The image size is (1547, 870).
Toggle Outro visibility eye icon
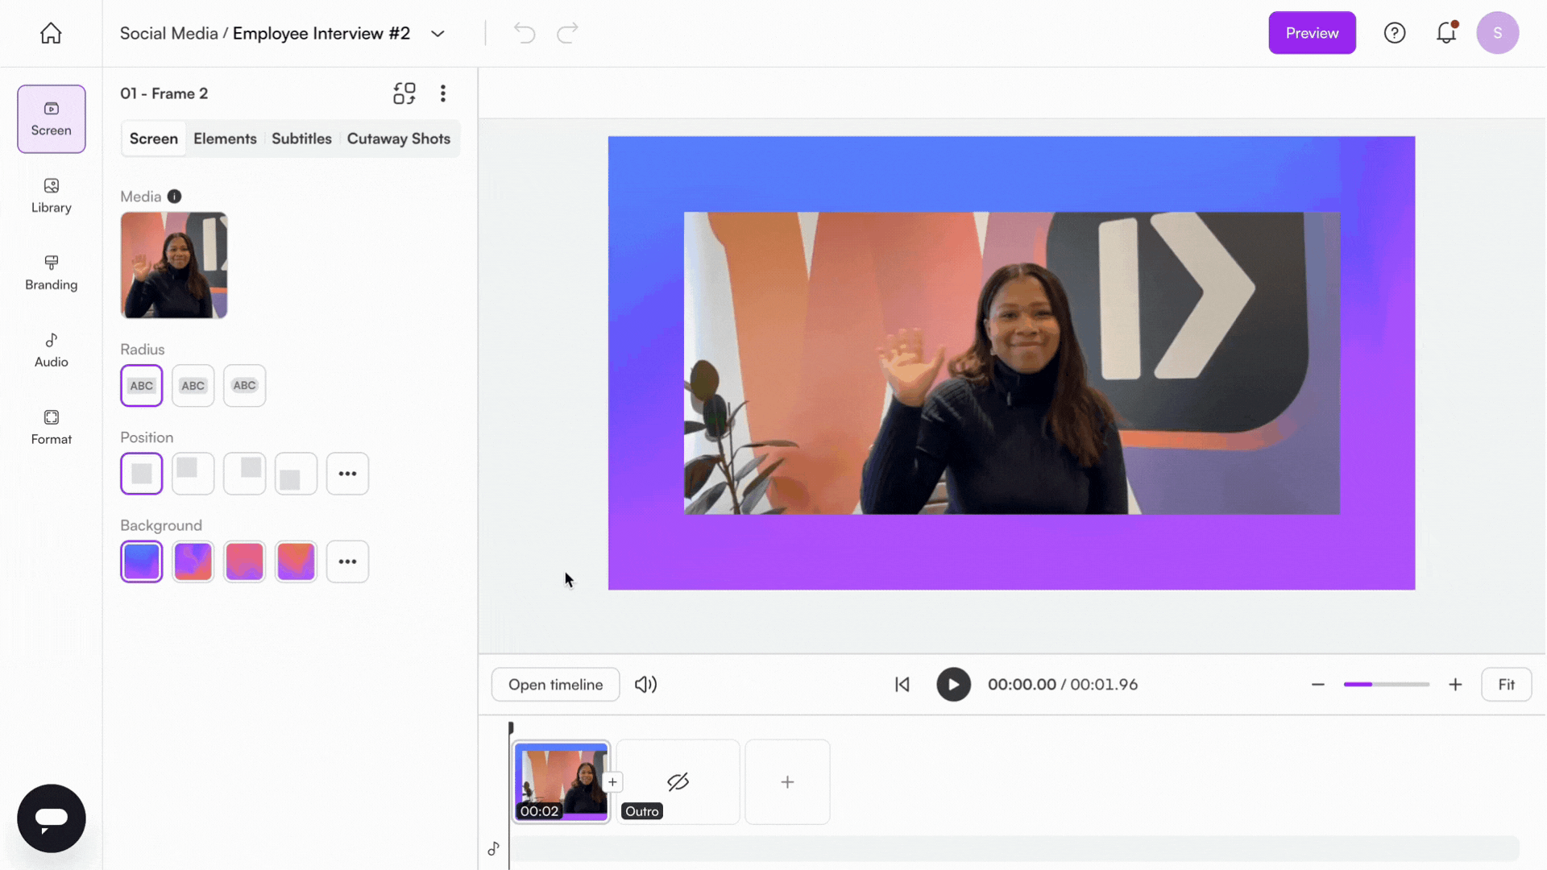(x=678, y=781)
